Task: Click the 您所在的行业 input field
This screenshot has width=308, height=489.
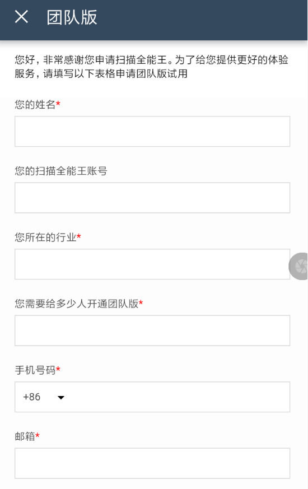Action: click(152, 264)
